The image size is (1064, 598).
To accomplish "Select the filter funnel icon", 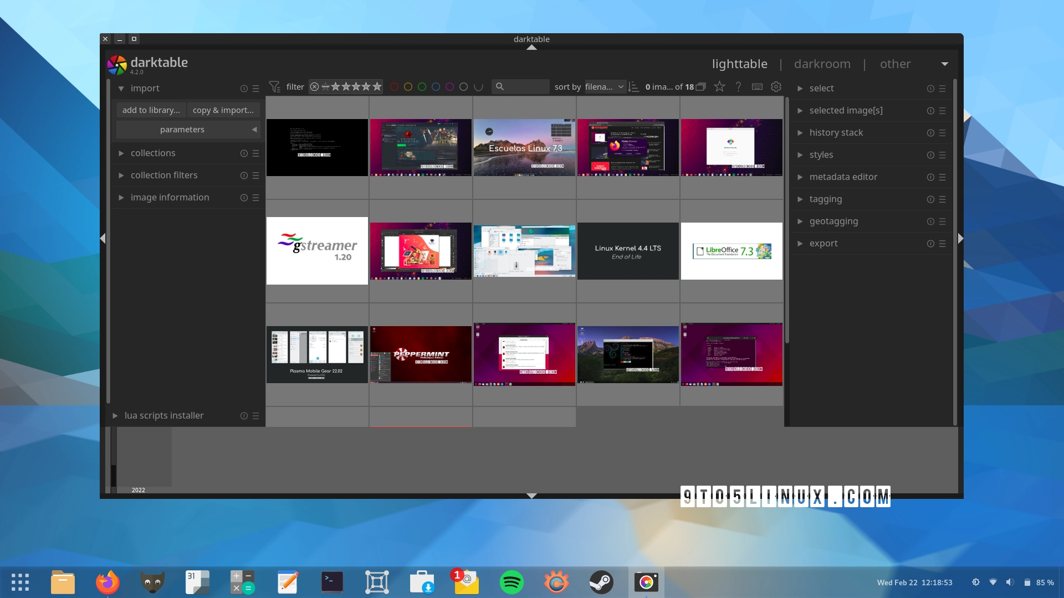I will pyautogui.click(x=274, y=86).
